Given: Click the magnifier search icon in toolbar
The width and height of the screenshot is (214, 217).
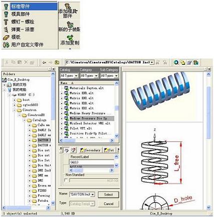Looking at the screenshot, I should click(176, 63).
